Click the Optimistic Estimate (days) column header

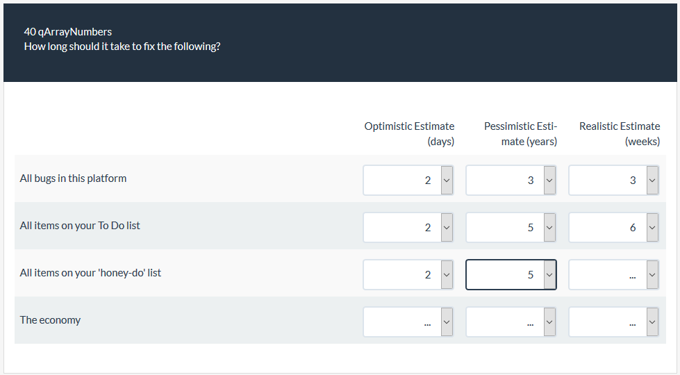pos(410,133)
